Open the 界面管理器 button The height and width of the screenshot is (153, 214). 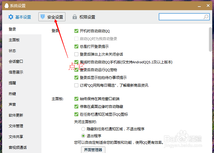tap(93, 150)
